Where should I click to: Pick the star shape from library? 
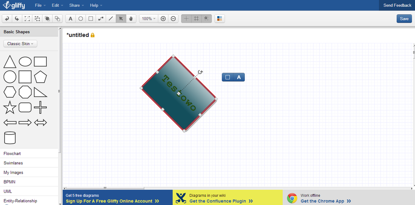point(10,107)
